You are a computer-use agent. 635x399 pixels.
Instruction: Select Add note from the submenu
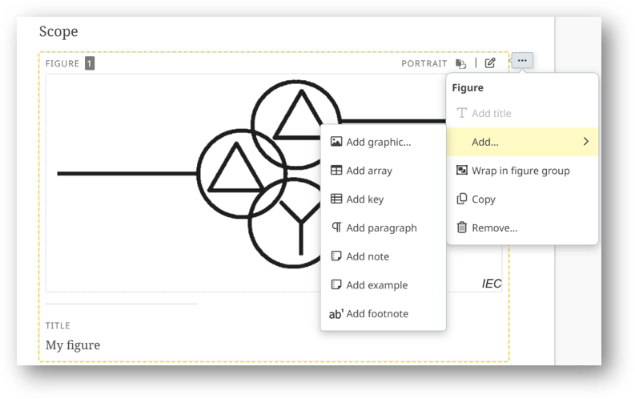383,256
